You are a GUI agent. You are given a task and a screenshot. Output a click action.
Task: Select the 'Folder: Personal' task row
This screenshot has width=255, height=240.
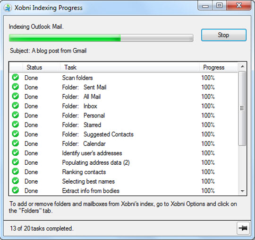124,116
